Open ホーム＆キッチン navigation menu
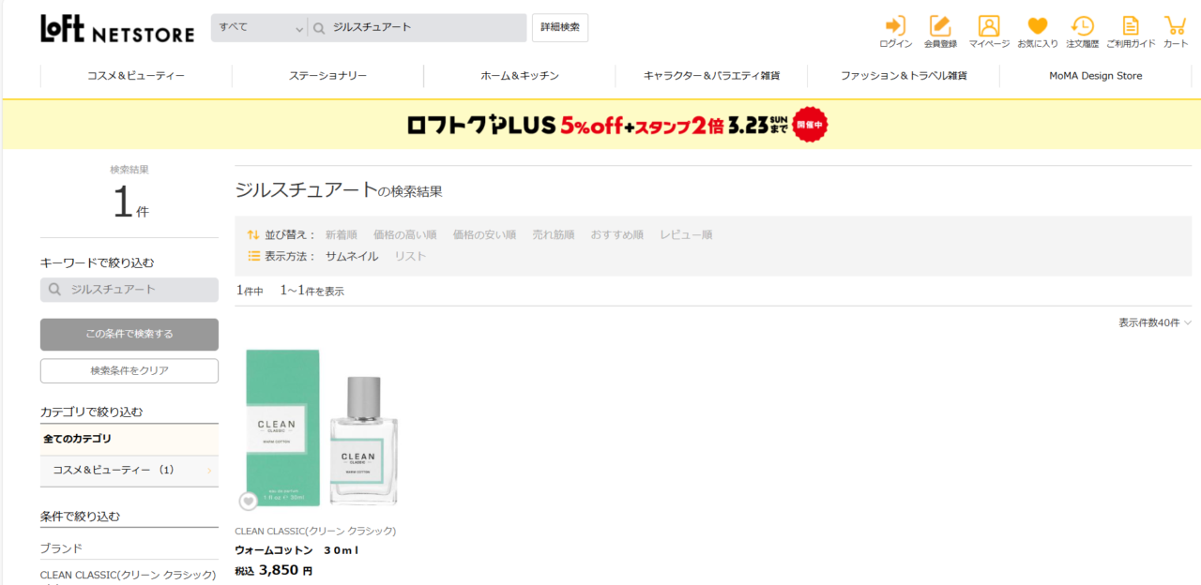Screen dimensions: 1201x585 coord(520,76)
